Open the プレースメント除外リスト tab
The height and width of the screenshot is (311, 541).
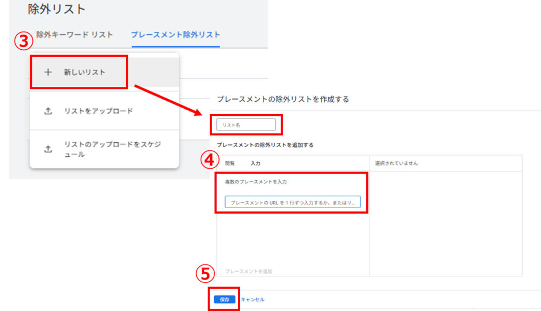175,35
